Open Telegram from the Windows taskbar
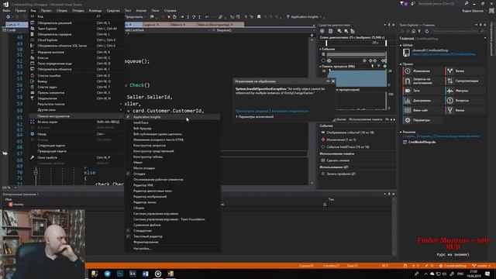 [108, 274]
